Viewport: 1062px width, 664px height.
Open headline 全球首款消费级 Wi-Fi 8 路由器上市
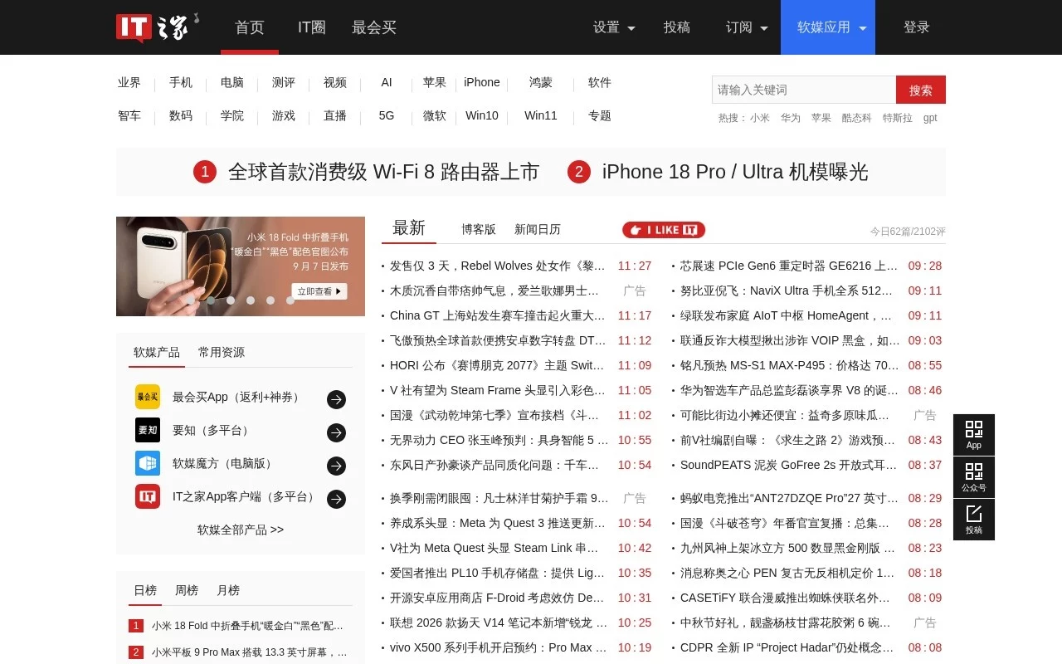coord(384,172)
